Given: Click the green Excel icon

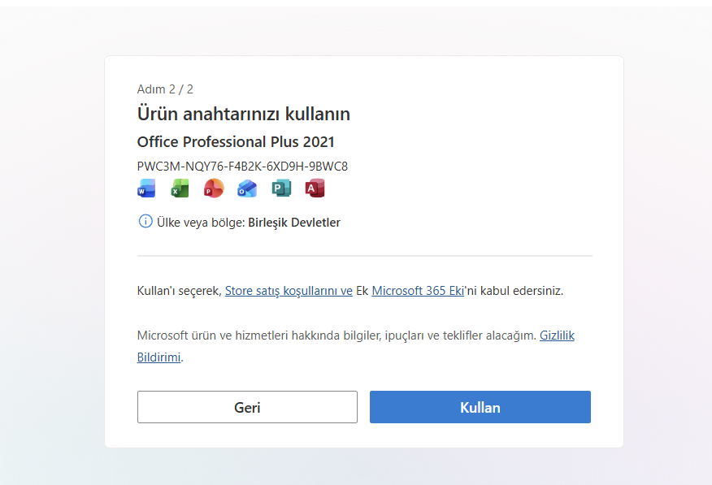Looking at the screenshot, I should pos(180,188).
